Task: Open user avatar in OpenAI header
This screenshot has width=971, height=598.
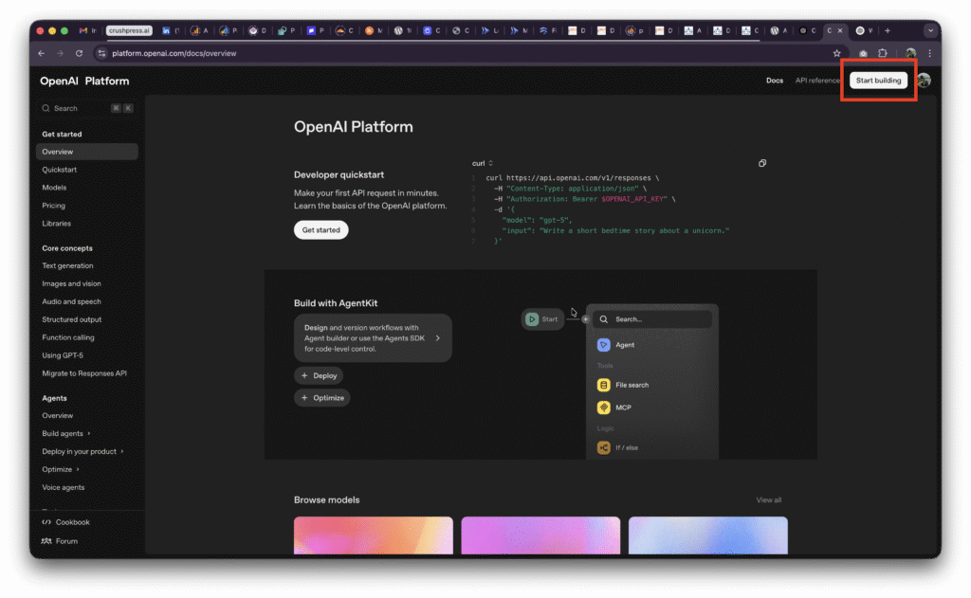Action: coord(924,81)
